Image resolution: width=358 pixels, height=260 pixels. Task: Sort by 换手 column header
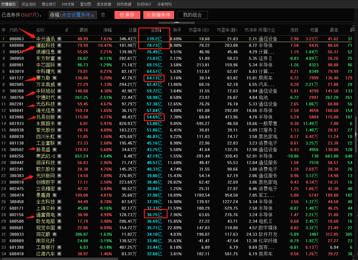tap(177, 30)
